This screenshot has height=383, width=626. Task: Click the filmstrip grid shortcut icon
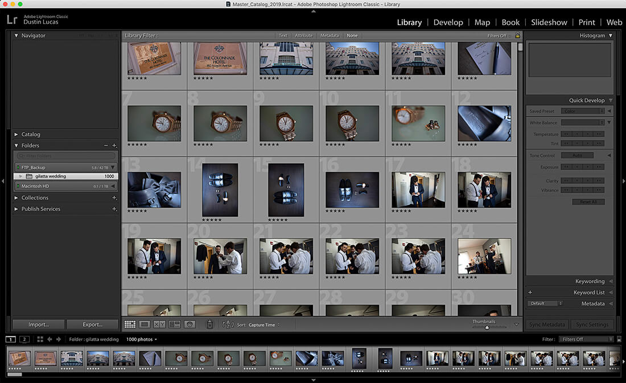coord(40,339)
